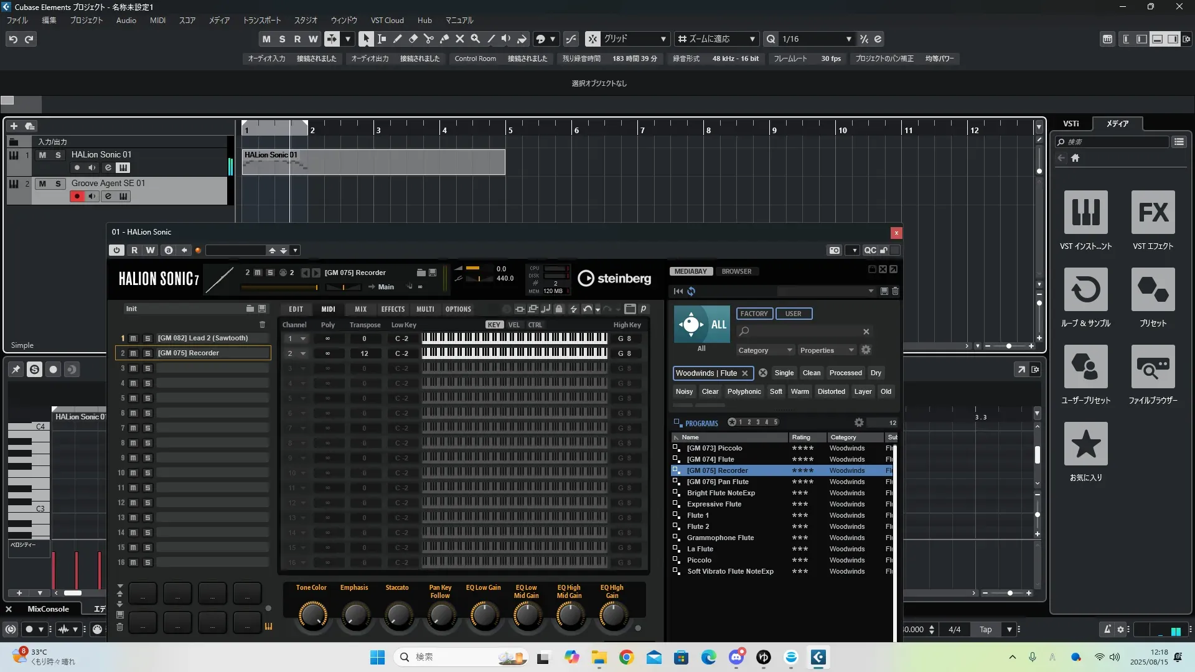Screen dimensions: 1195x672
Task: Select the Soft attribute tag
Action: click(x=776, y=391)
